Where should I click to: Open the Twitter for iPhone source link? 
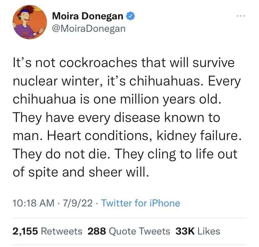(141, 203)
